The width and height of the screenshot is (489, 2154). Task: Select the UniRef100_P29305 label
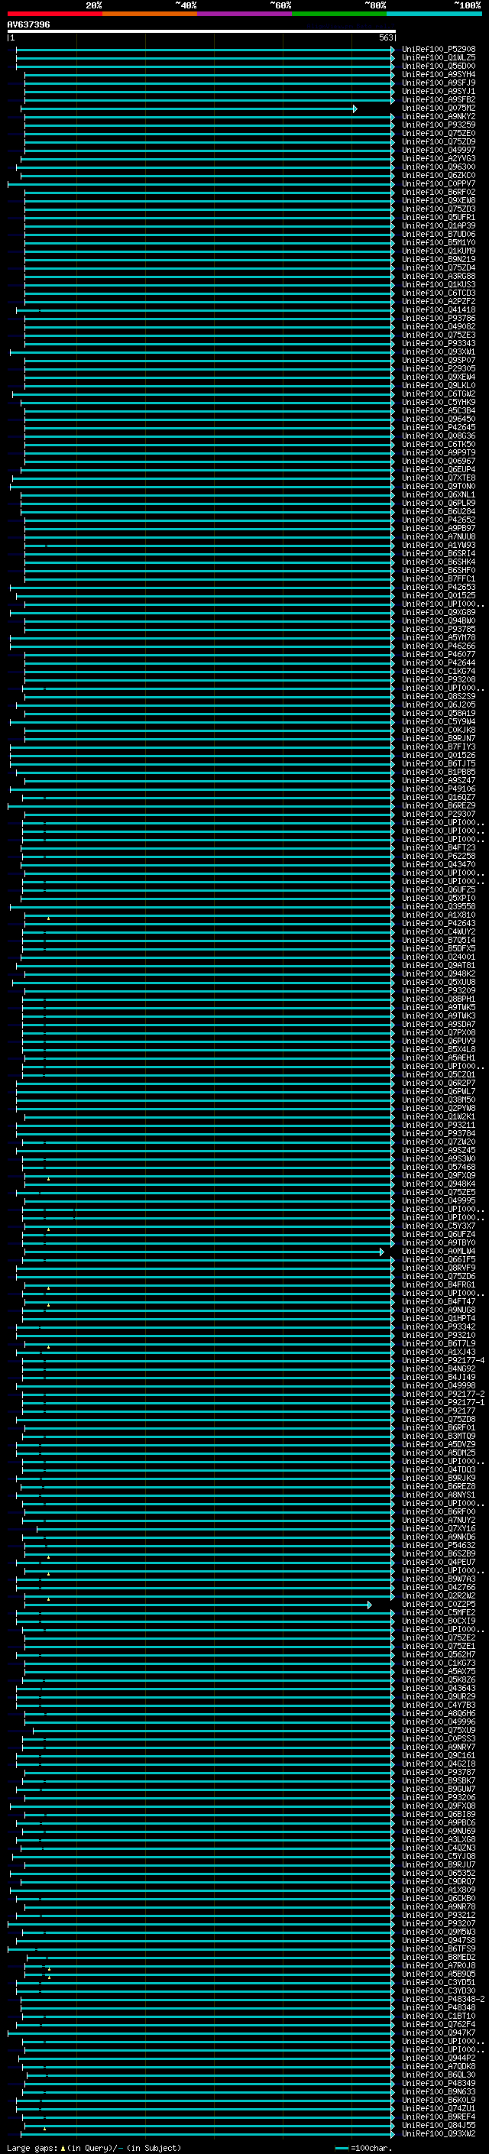coord(438,369)
